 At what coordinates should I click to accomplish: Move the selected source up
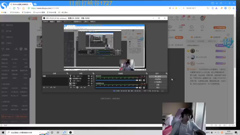click(x=81, y=87)
